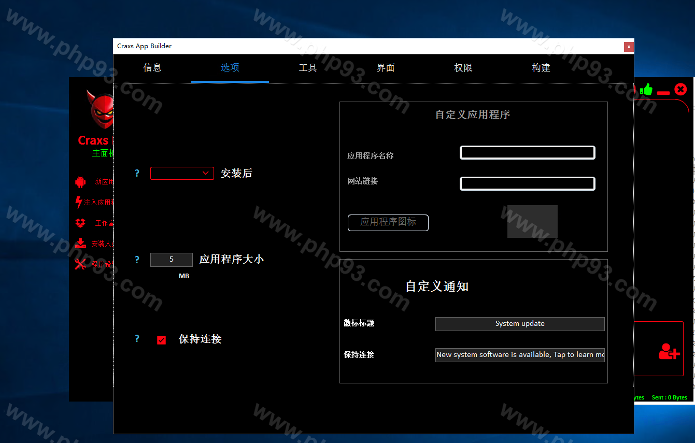The width and height of the screenshot is (695, 443).
Task: Click the lightning bolt icon in sidebar
Action: (x=79, y=202)
